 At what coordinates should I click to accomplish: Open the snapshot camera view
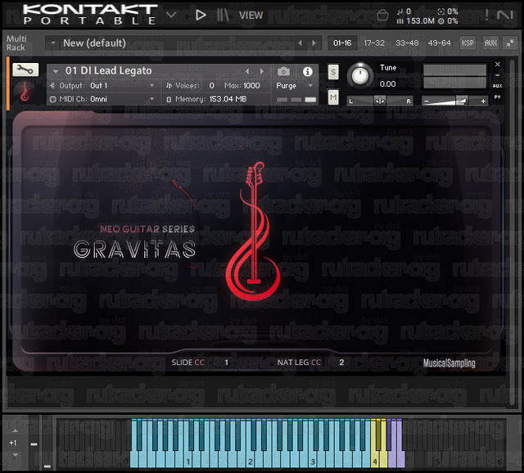click(283, 71)
